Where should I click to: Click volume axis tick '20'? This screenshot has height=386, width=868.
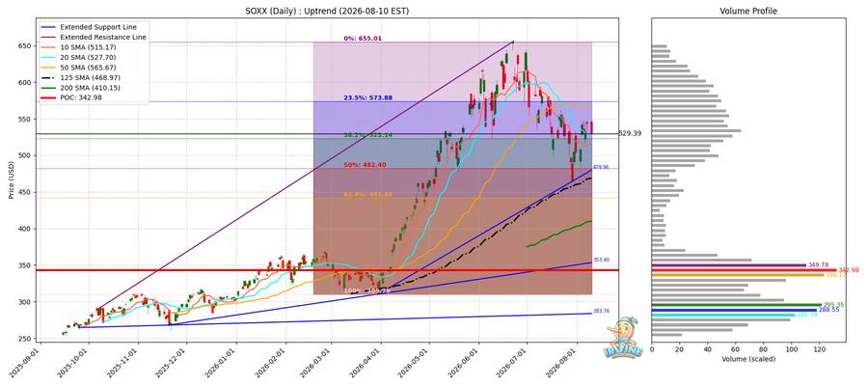pos(680,349)
